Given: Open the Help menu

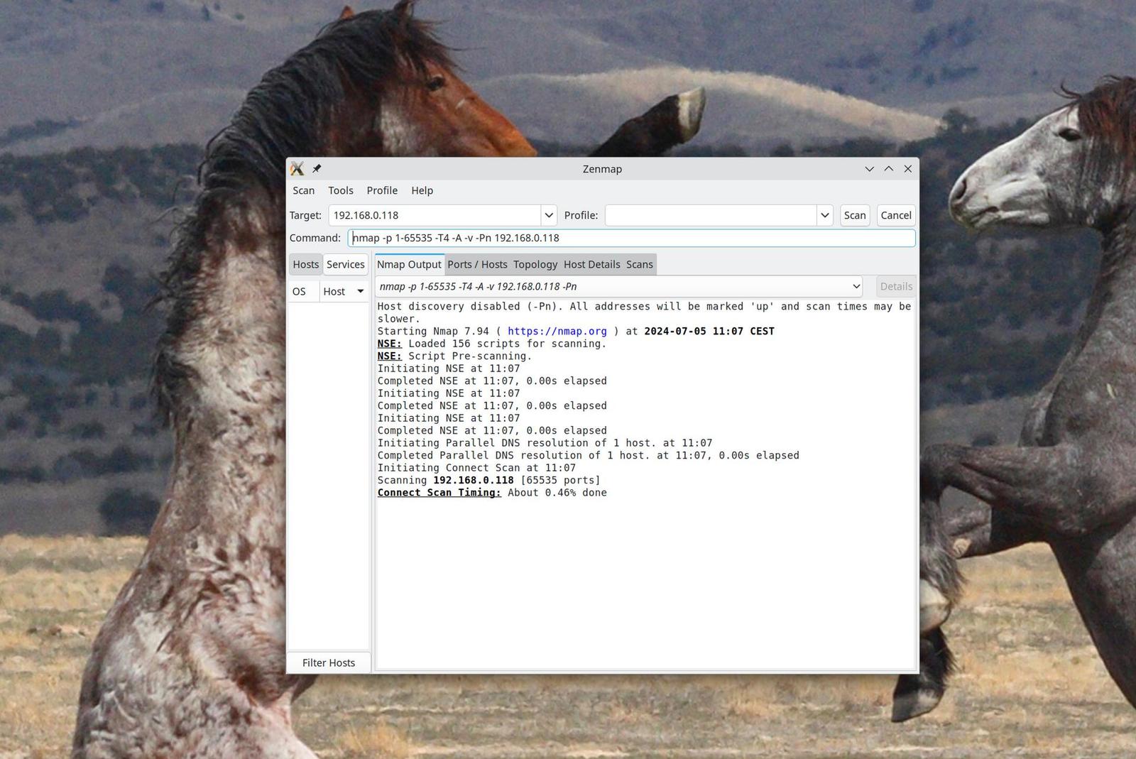Looking at the screenshot, I should coord(422,190).
